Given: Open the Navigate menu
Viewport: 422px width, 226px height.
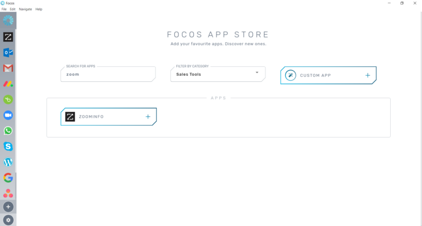Looking at the screenshot, I should pyautogui.click(x=25, y=9).
